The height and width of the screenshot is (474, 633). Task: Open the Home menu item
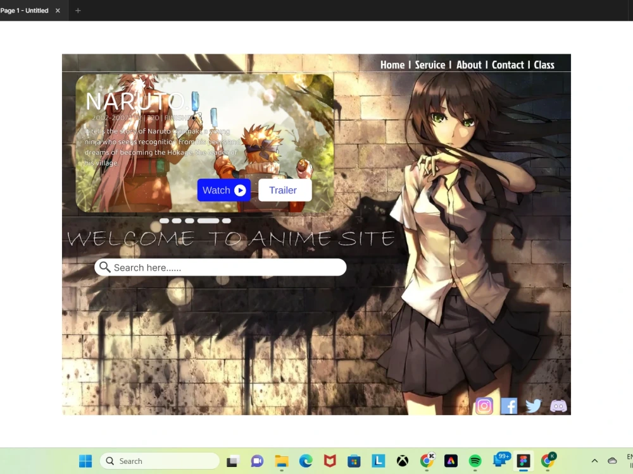point(392,64)
